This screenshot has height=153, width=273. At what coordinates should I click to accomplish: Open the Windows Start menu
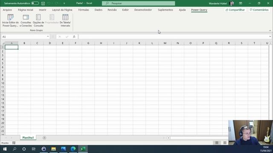5,149
